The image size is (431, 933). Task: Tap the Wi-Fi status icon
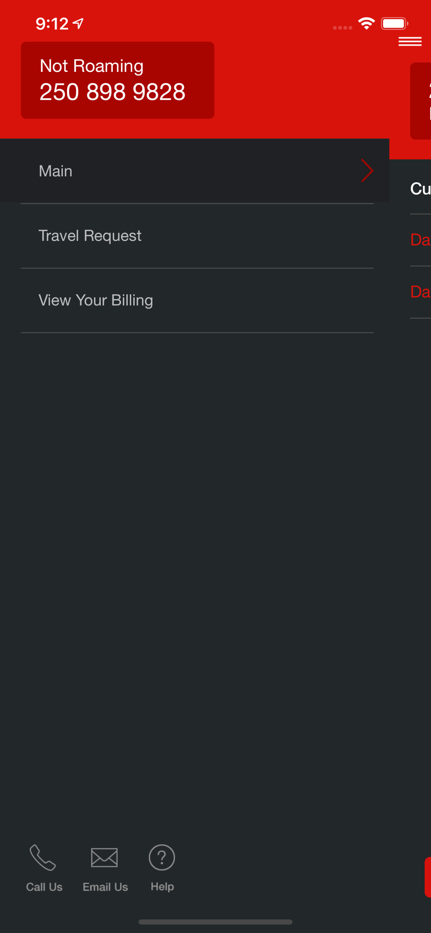click(x=367, y=23)
